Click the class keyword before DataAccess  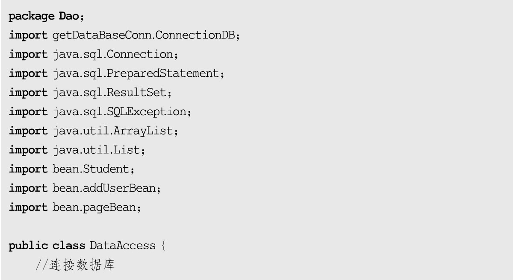69,245
